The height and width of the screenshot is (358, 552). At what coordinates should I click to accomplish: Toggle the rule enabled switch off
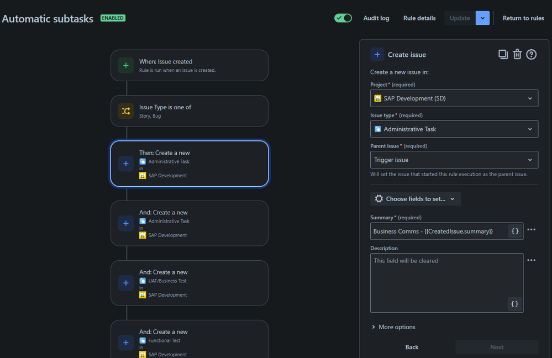[x=343, y=18]
